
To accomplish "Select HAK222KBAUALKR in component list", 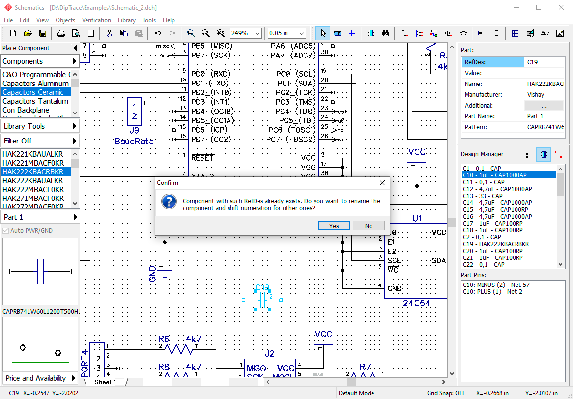I will (x=35, y=180).
